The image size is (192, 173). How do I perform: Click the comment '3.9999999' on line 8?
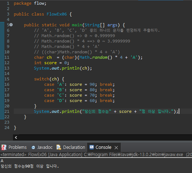pos(119,41)
